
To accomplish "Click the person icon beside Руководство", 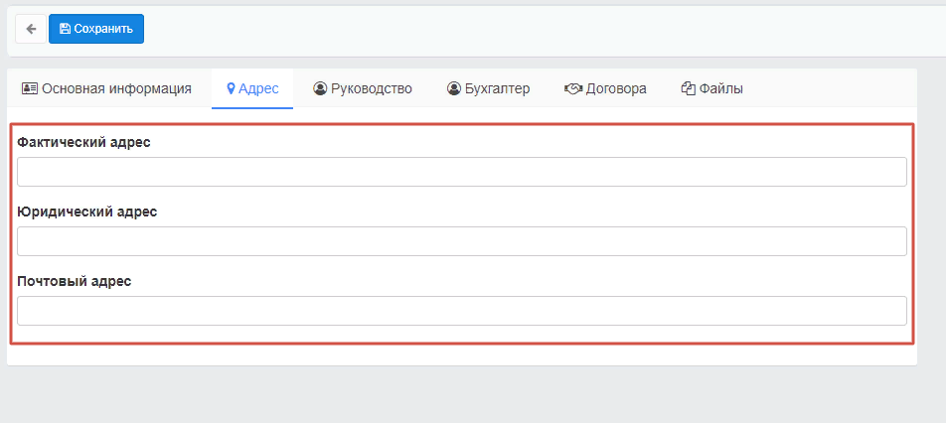I will 320,88.
